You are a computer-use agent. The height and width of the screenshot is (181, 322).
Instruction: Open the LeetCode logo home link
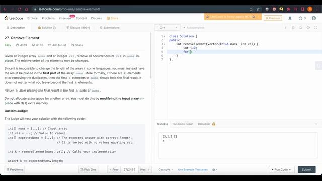click(14, 18)
